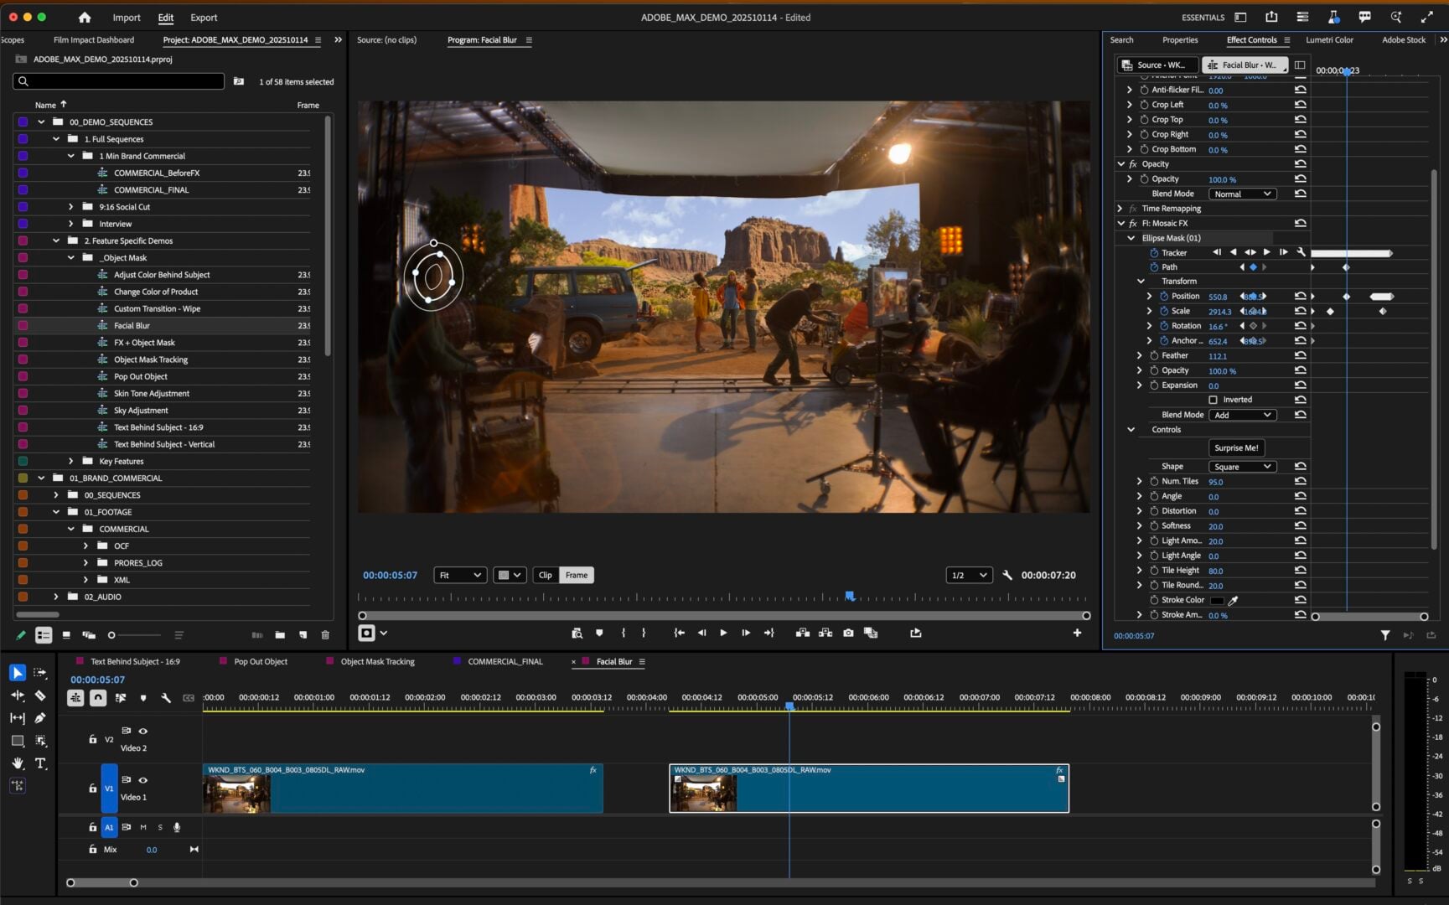Hide the Video 2 track output
The width and height of the screenshot is (1449, 905).
pos(143,731)
